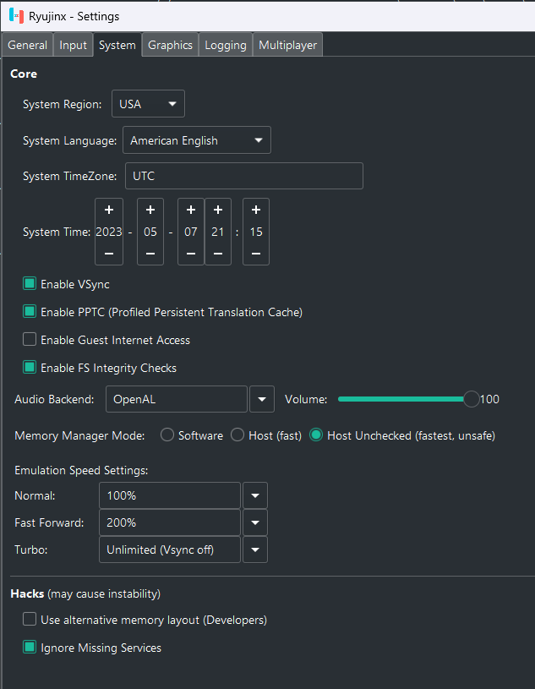Decrease the system time year with minus
The image size is (535, 689).
pos(109,254)
